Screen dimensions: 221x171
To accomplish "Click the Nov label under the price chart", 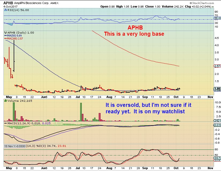I will 210,97.
